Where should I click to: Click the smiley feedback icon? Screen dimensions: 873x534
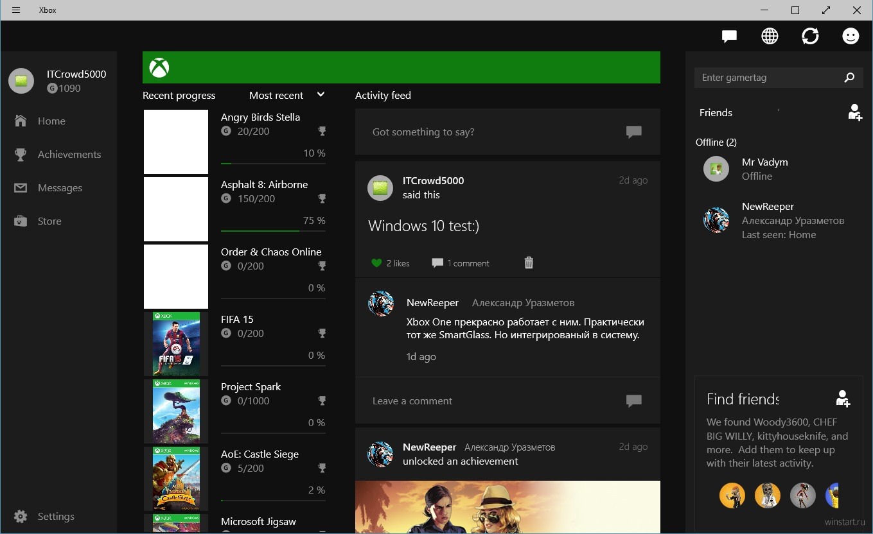point(851,37)
